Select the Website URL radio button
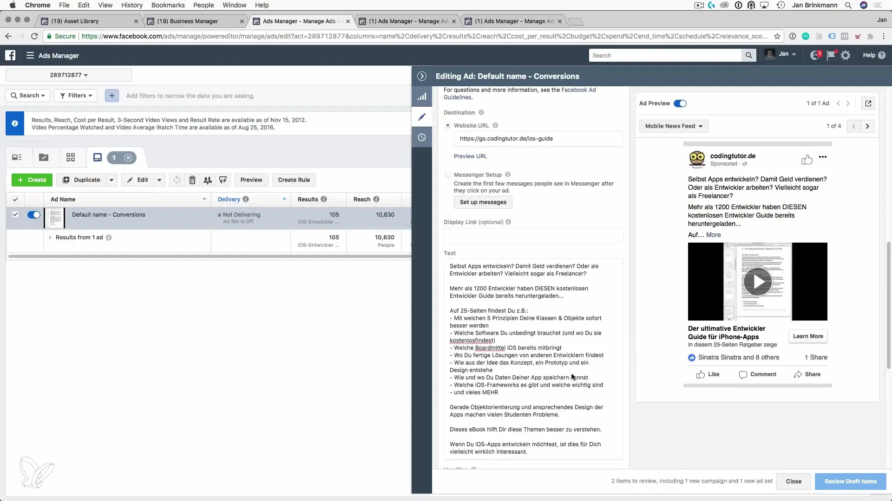Image resolution: width=892 pixels, height=501 pixels. 448,126
